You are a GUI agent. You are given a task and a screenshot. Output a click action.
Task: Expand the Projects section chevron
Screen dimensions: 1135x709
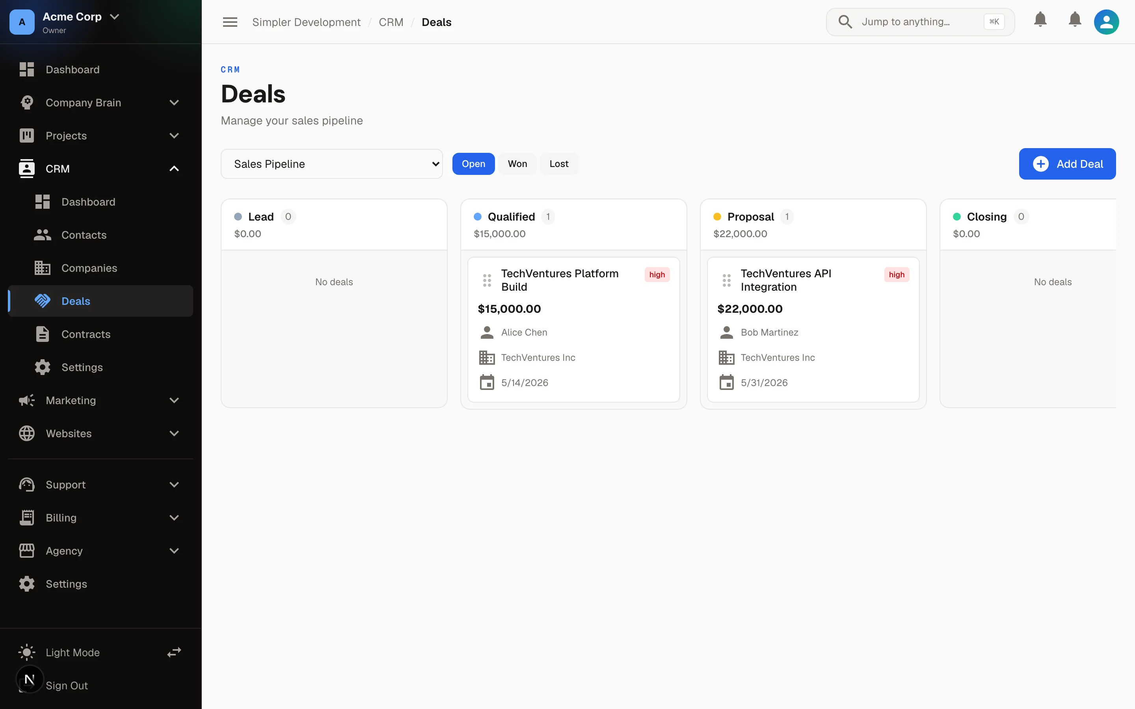click(x=174, y=135)
